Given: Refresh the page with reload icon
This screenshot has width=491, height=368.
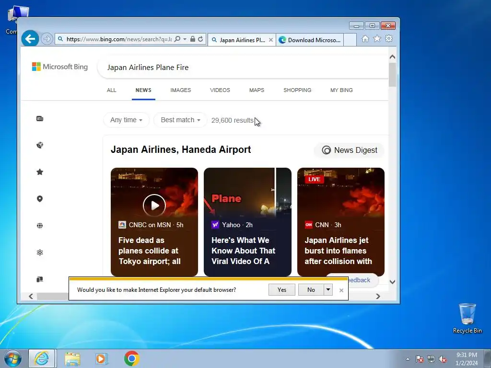Looking at the screenshot, I should pos(200,39).
